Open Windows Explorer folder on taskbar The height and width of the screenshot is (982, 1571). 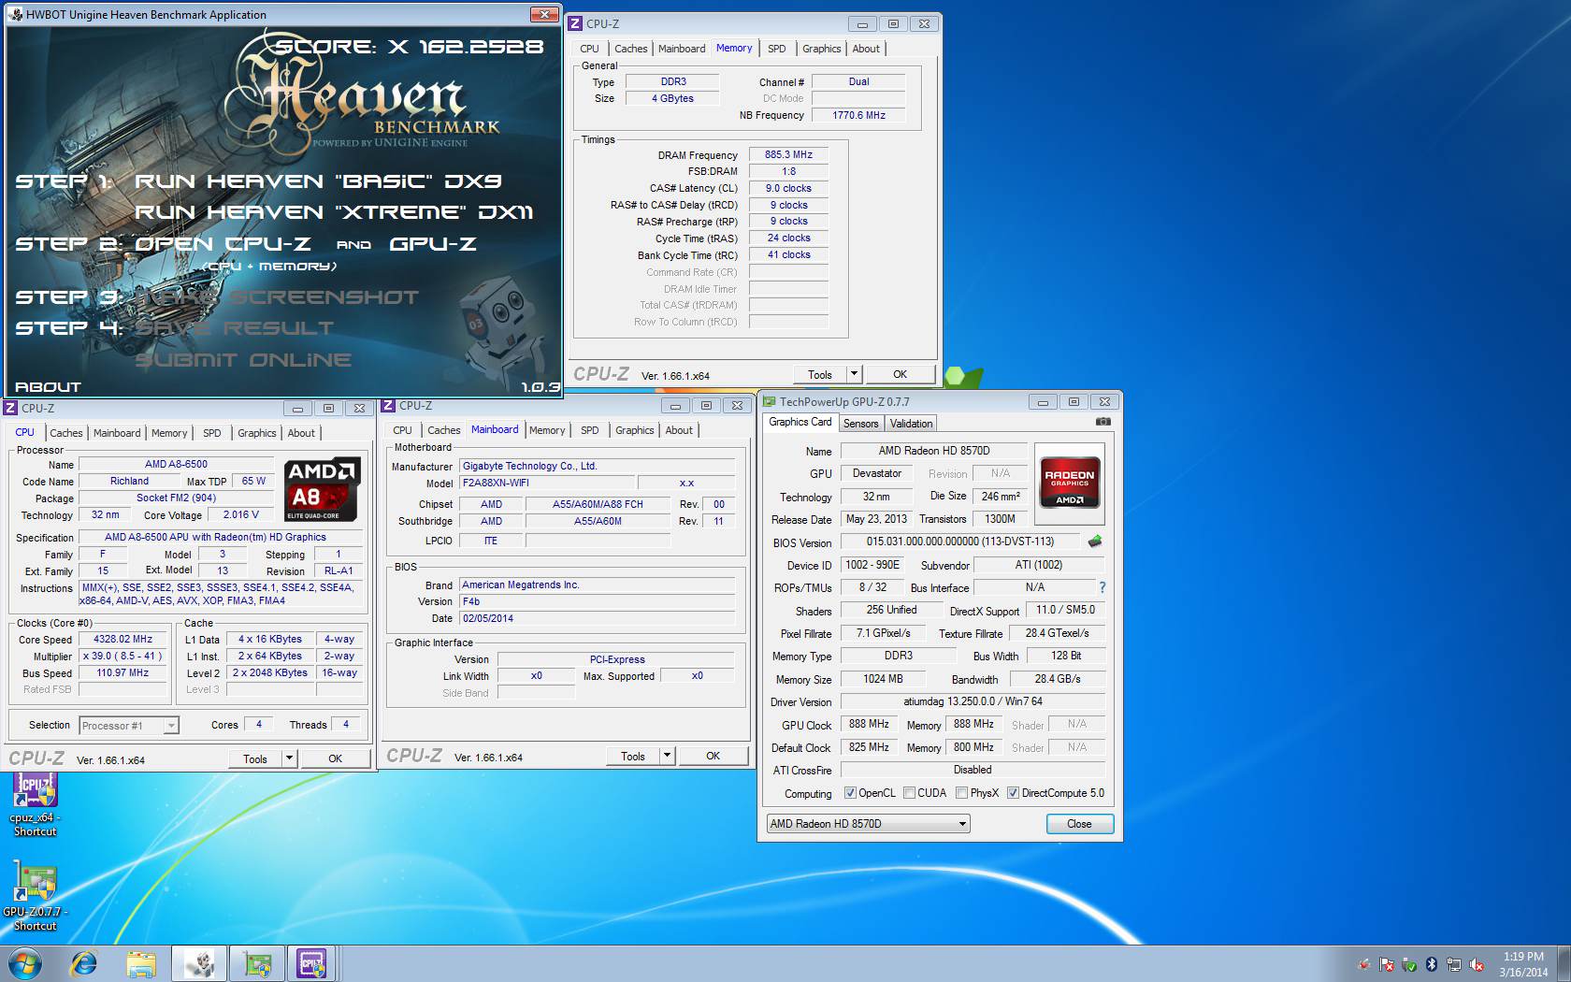point(141,963)
